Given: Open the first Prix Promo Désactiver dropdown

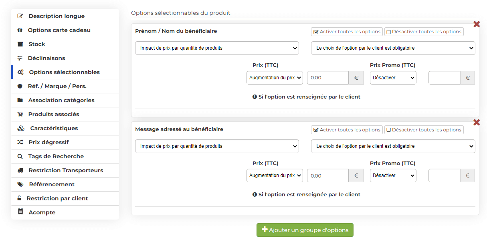Looking at the screenshot, I should [393, 78].
